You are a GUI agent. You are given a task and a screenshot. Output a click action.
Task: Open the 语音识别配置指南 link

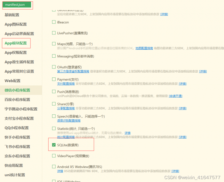tap(69, 121)
